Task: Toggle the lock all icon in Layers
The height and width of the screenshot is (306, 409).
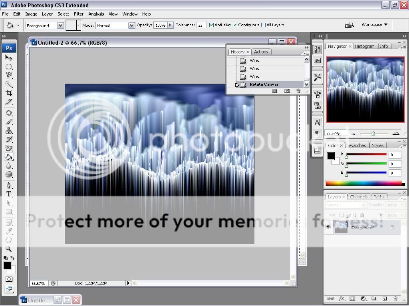Action: (x=362, y=215)
